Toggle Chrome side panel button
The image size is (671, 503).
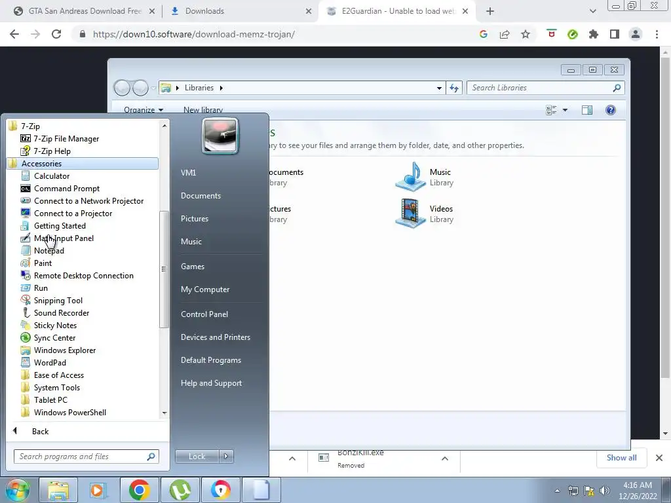point(615,34)
